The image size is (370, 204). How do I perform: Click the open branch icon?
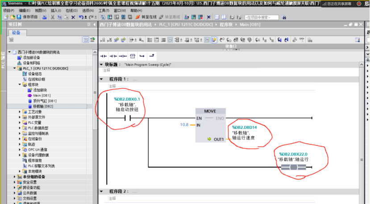[142, 56]
